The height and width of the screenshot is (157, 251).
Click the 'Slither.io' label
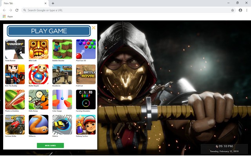click(x=32, y=136)
